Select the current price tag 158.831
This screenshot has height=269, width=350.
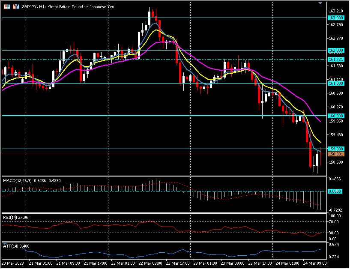pos(335,153)
